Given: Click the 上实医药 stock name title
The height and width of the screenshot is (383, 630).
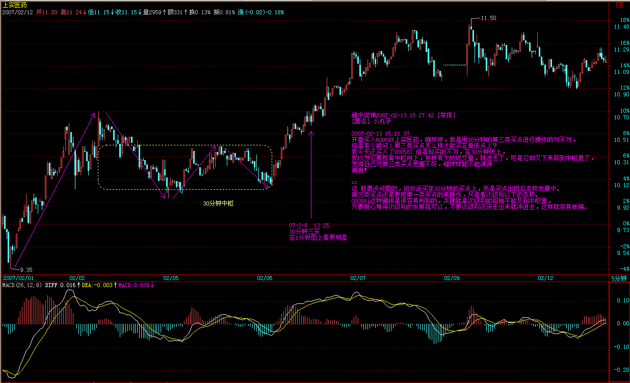Looking at the screenshot, I should [14, 4].
